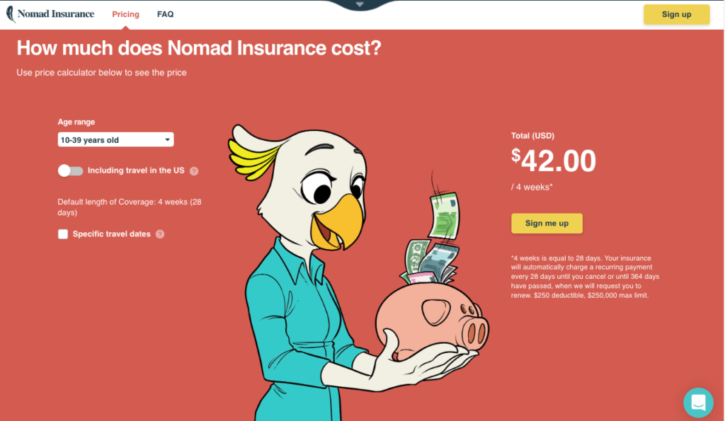Click the Specific travel dates label
Screen dimensions: 725x421
point(111,233)
